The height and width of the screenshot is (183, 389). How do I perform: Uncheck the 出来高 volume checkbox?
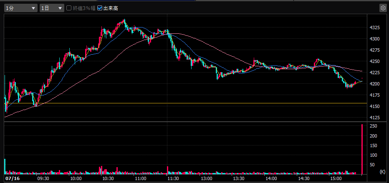point(100,8)
